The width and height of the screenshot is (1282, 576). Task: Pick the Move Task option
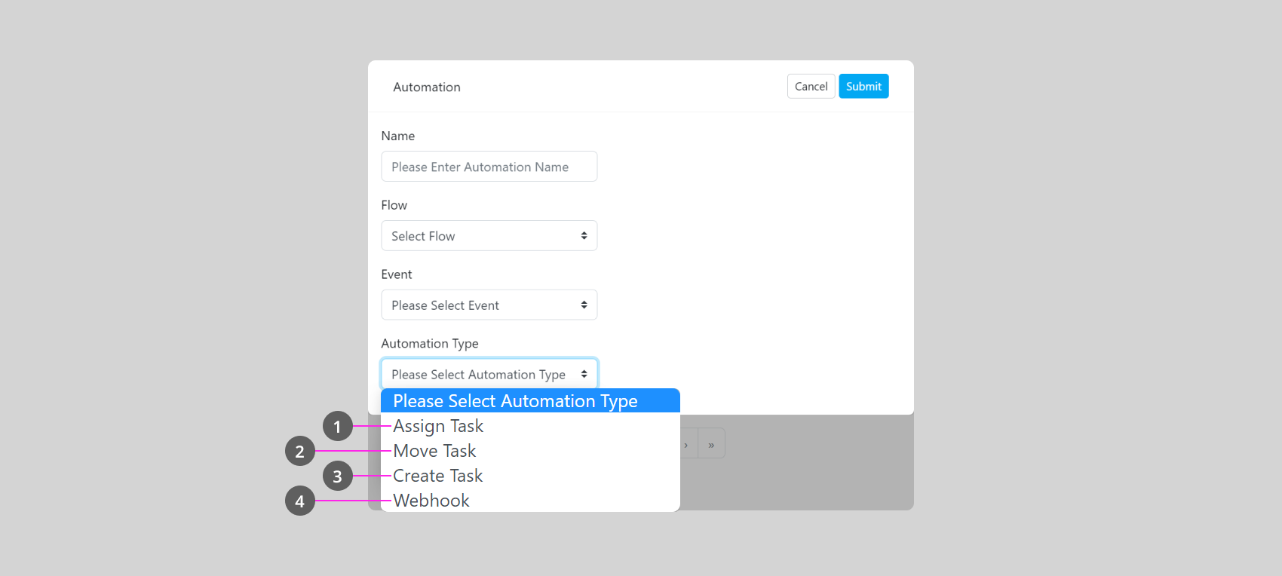pyautogui.click(x=434, y=451)
